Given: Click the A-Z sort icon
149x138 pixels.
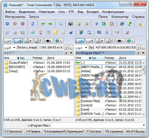Looking at the screenshot, I should 104,24.
